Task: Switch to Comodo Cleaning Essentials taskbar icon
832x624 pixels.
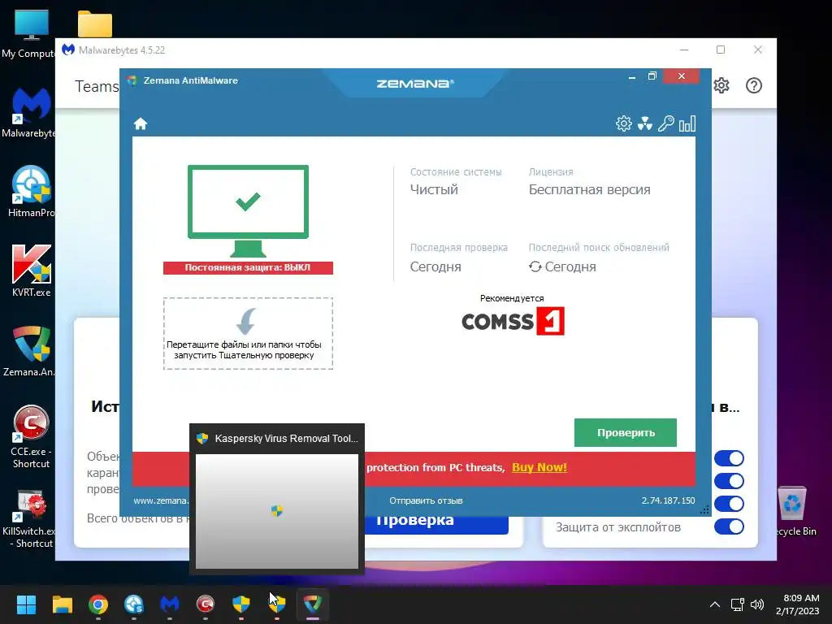Action: pyautogui.click(x=206, y=604)
